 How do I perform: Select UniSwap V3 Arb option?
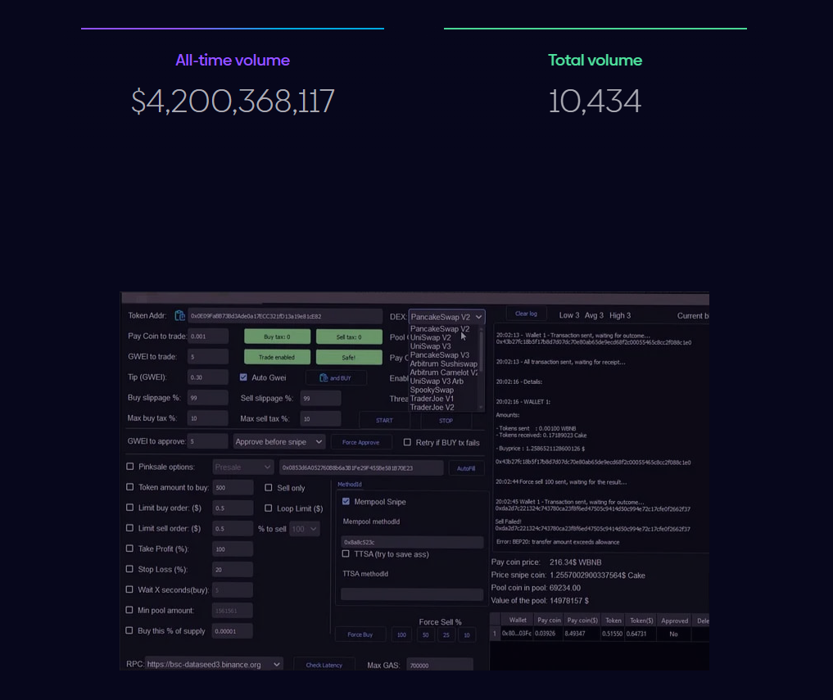(x=437, y=382)
